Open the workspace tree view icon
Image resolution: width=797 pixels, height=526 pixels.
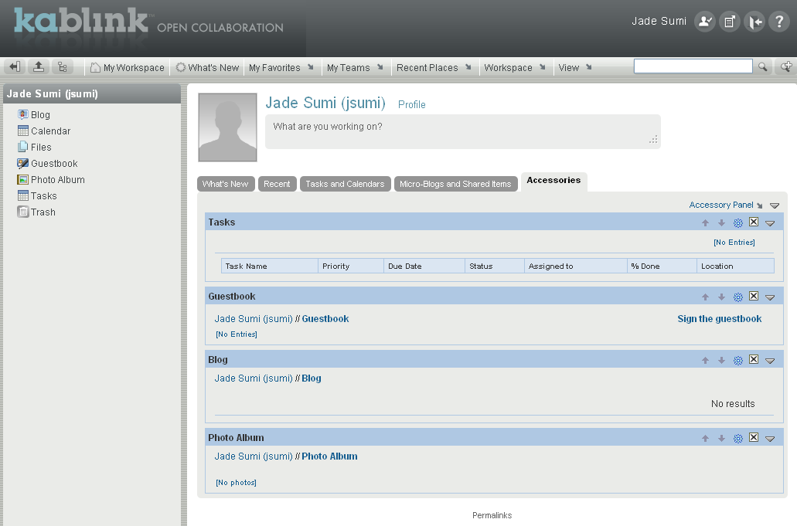[63, 66]
